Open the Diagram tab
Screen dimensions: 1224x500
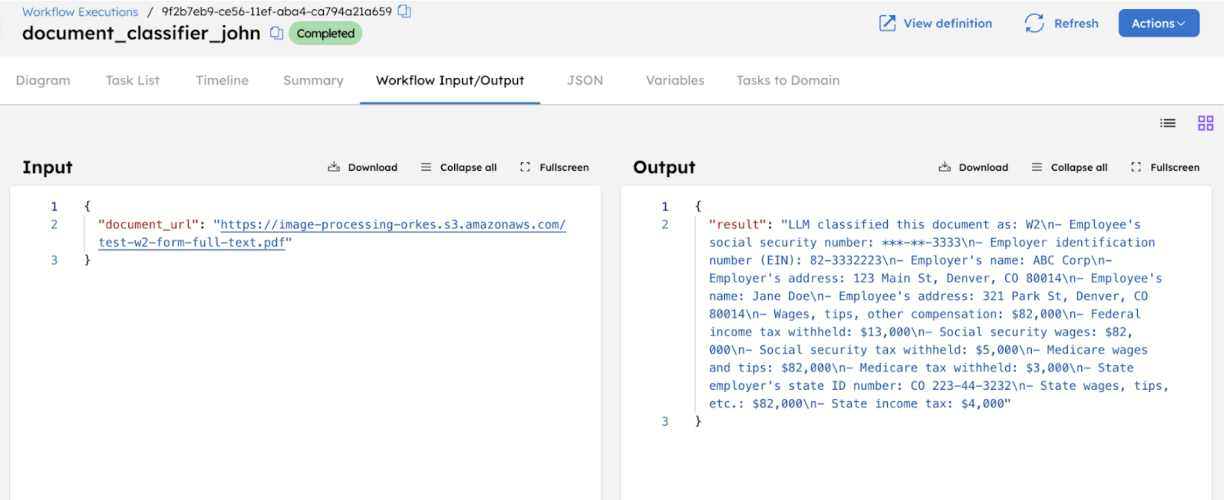pos(43,80)
